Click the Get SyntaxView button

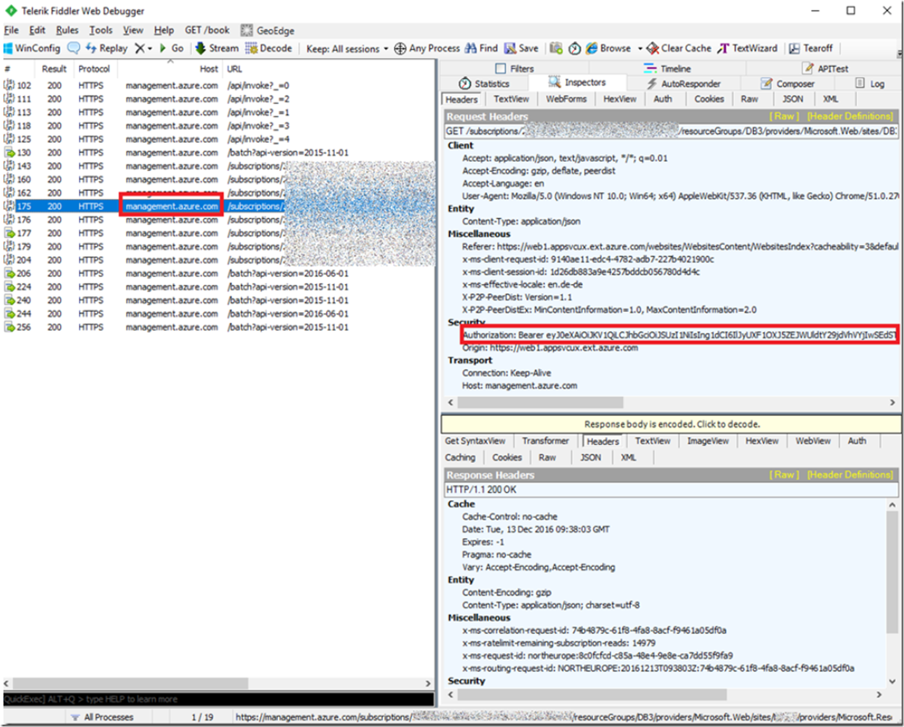(x=475, y=441)
